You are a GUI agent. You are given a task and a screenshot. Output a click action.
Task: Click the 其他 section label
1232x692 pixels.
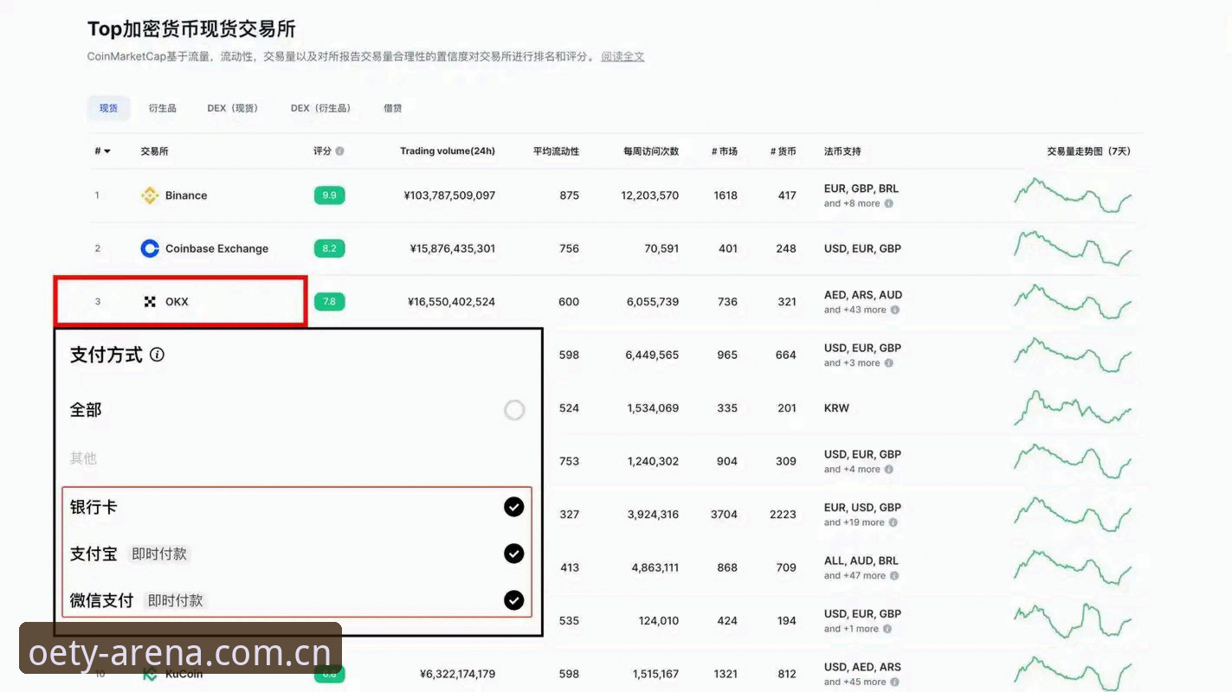click(84, 458)
